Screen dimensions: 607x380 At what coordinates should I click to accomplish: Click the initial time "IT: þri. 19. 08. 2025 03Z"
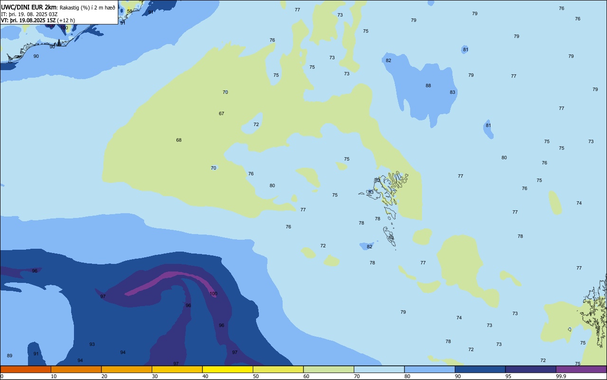pyautogui.click(x=29, y=14)
